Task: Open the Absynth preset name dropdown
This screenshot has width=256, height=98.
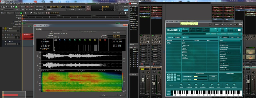Action: (194, 34)
